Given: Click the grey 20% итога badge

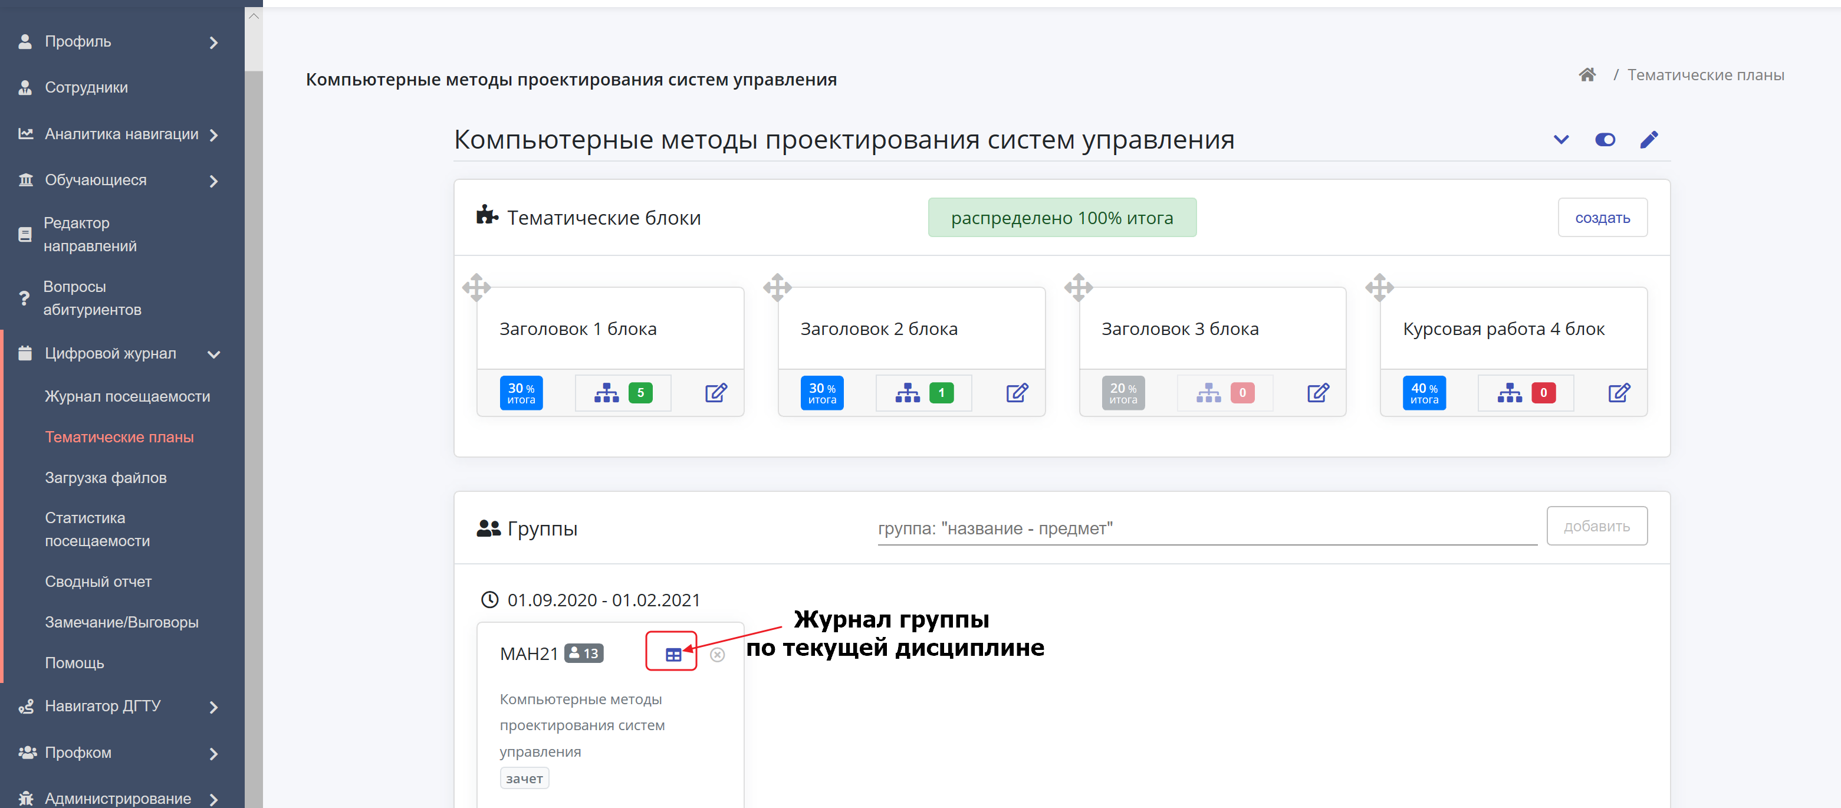Looking at the screenshot, I should click(x=1122, y=393).
